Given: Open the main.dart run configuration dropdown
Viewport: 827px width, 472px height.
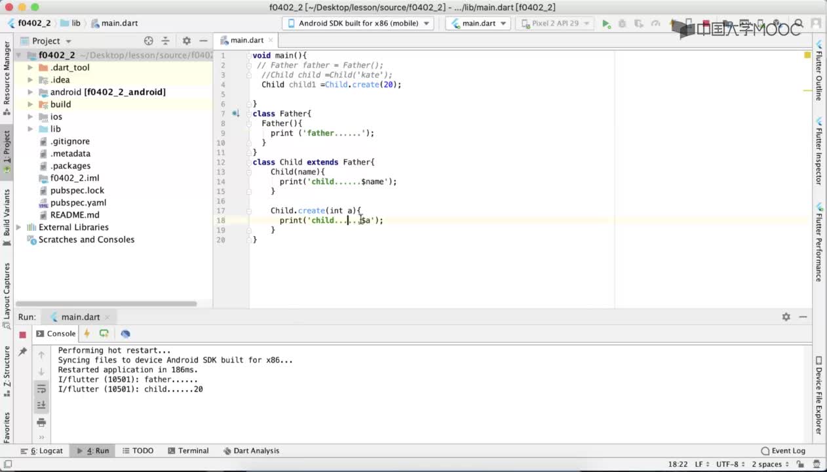Looking at the screenshot, I should click(x=478, y=23).
